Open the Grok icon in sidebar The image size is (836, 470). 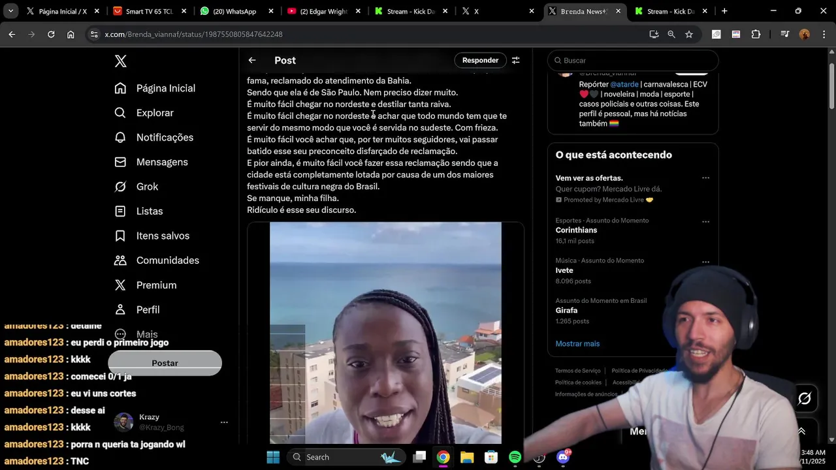click(x=120, y=187)
